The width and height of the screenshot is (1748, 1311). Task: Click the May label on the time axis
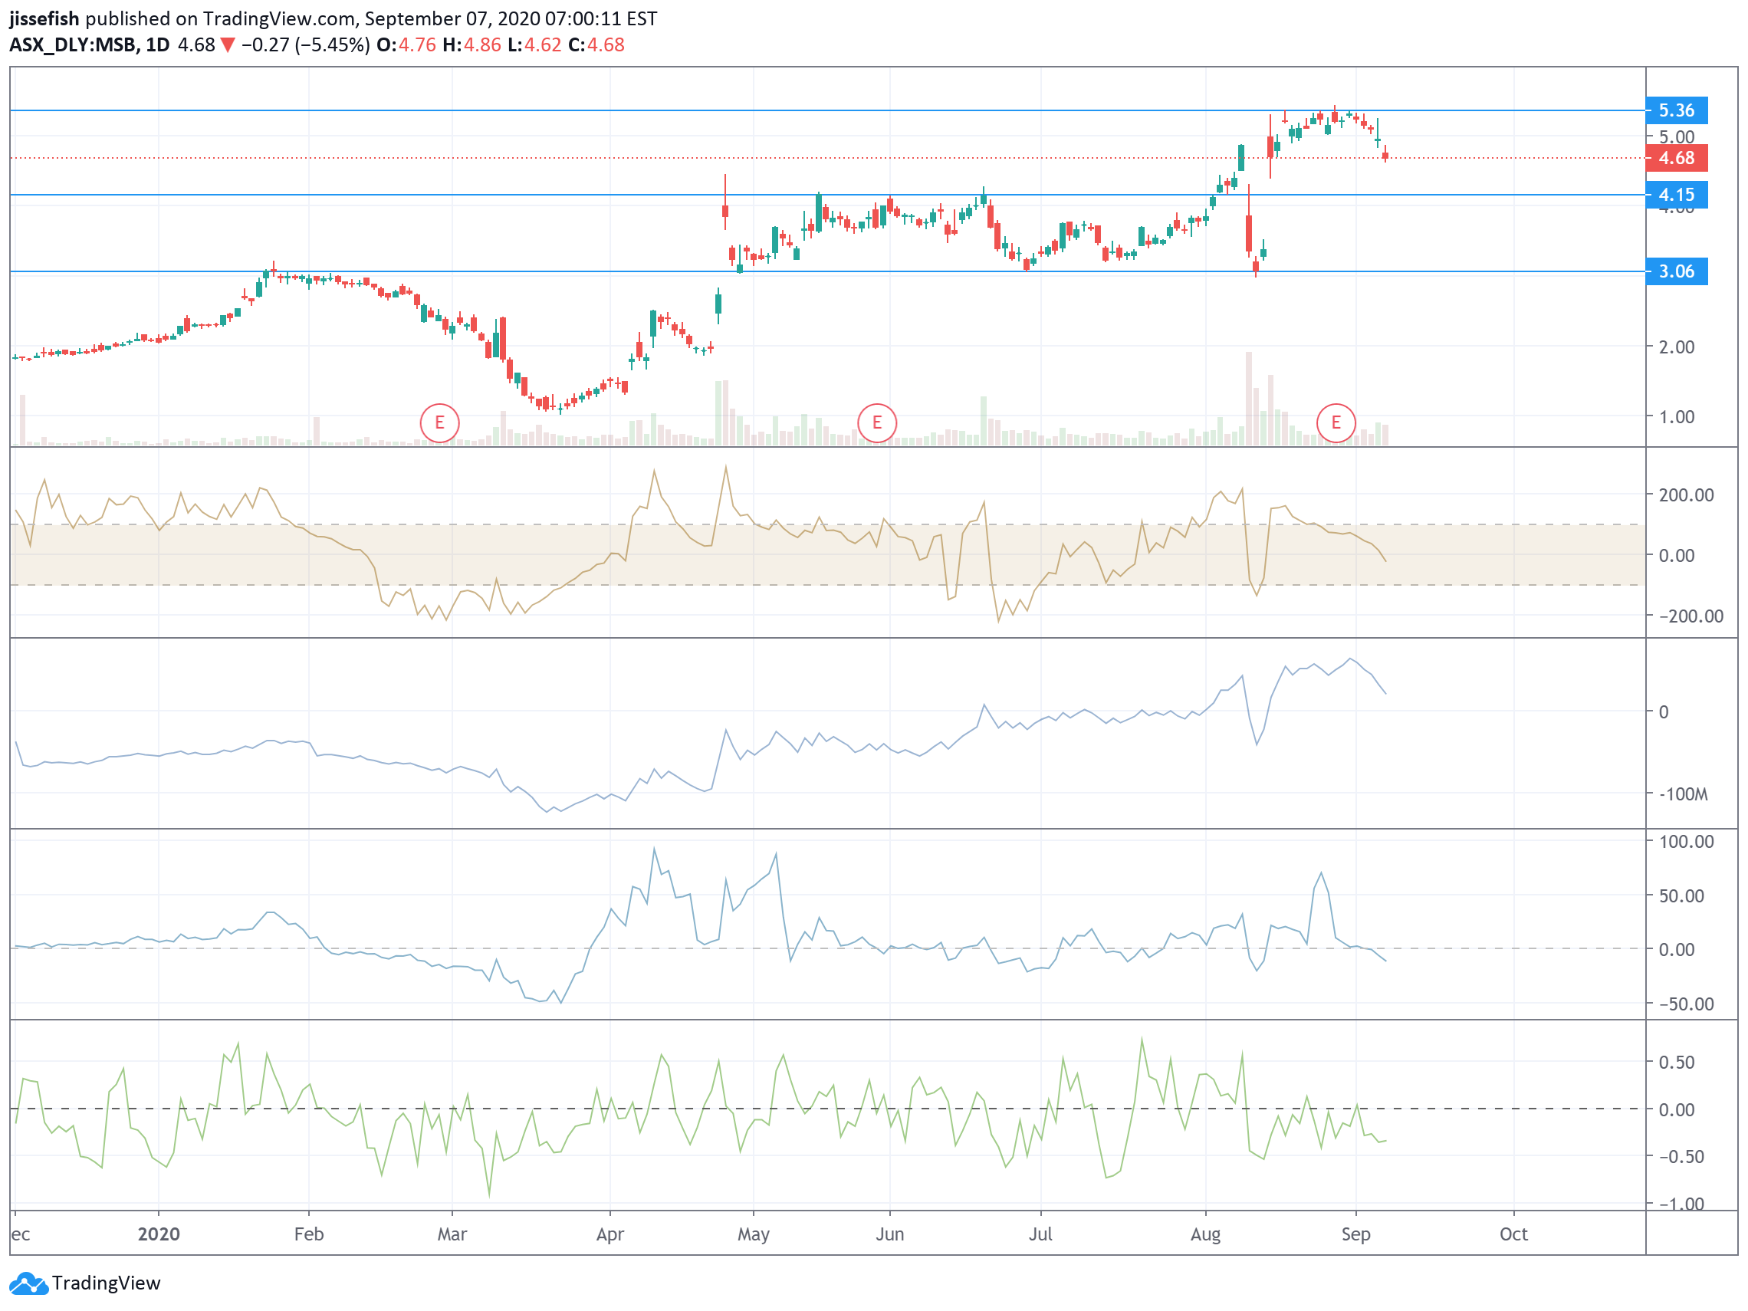[x=753, y=1234]
